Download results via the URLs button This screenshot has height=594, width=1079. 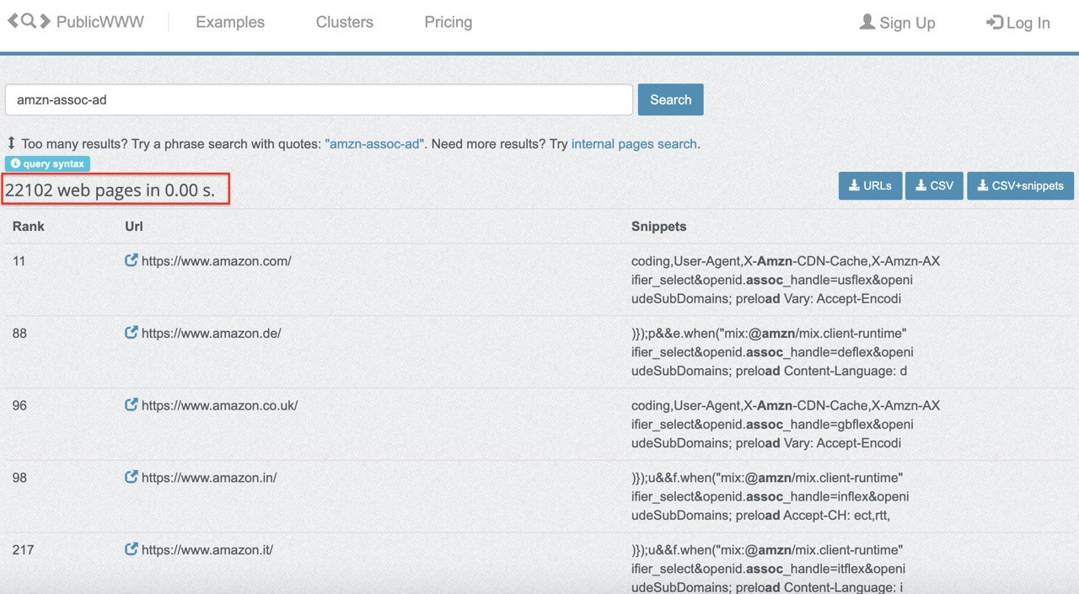(870, 185)
